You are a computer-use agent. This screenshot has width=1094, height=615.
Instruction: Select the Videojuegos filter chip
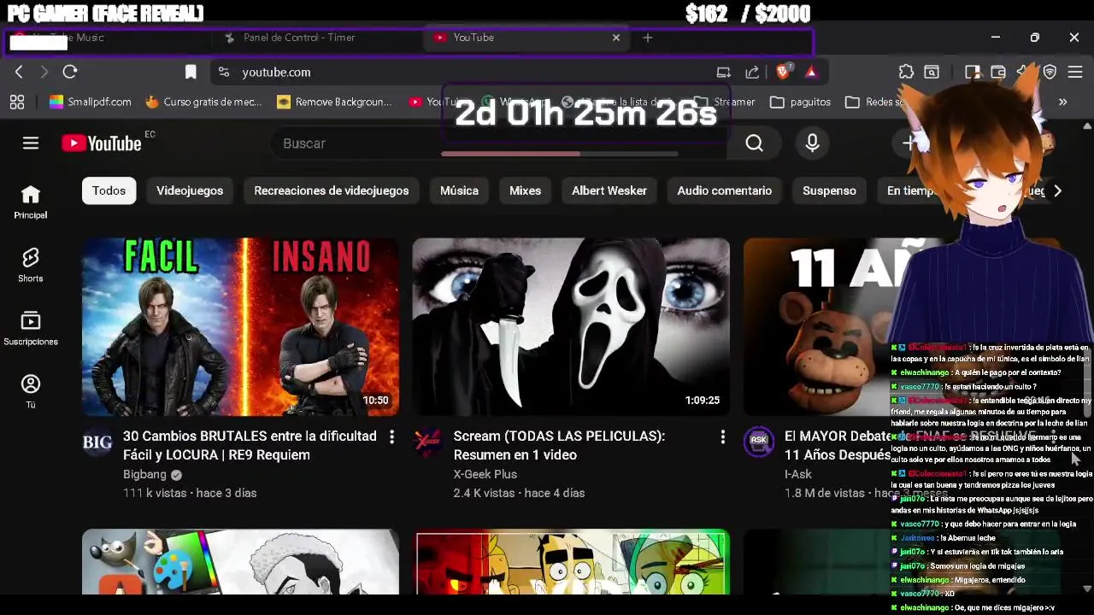tap(190, 190)
